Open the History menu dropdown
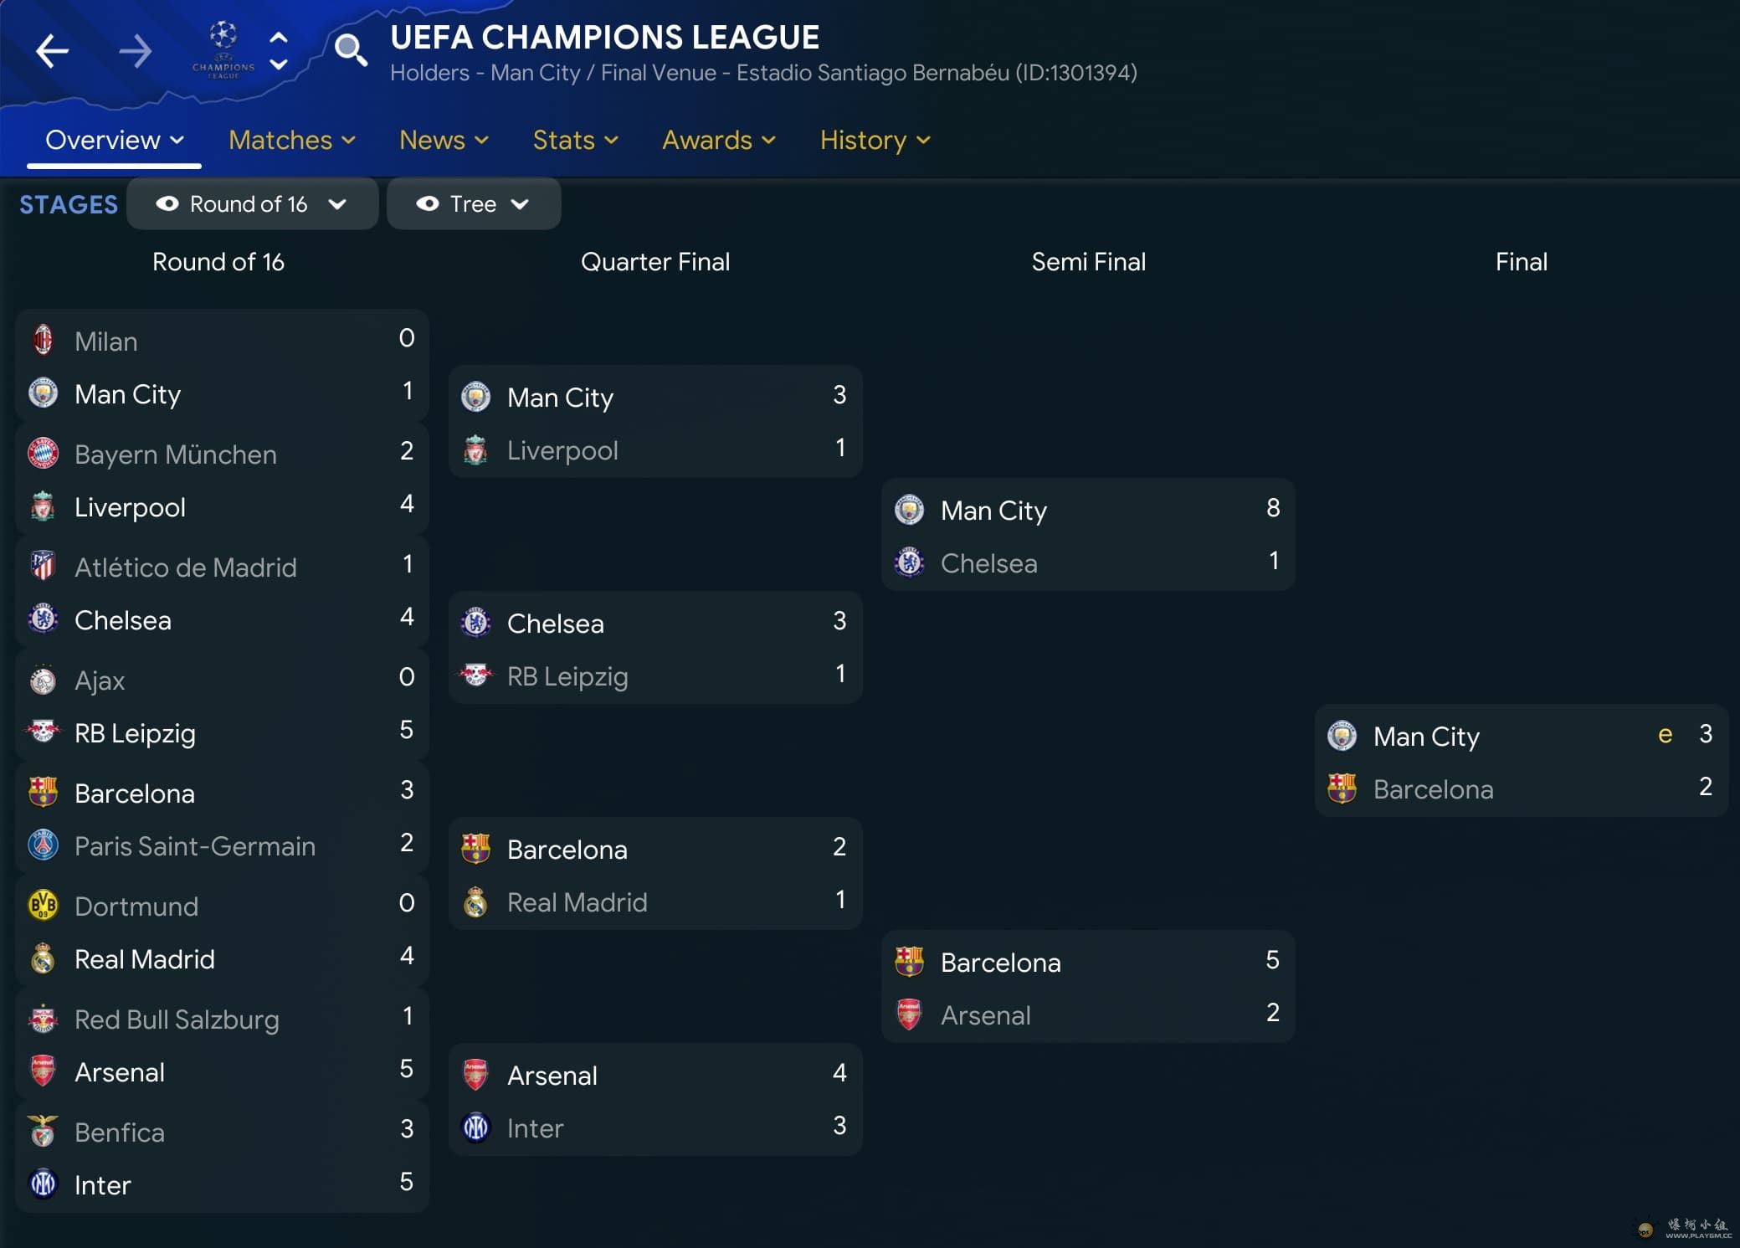Viewport: 1740px width, 1248px height. click(875, 140)
